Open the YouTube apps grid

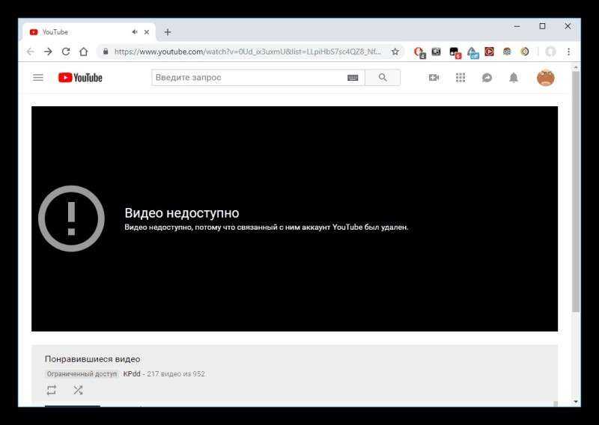pyautogui.click(x=460, y=78)
